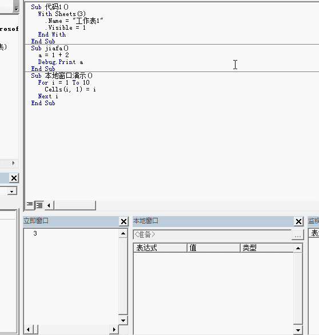The image size is (319, 335).
Task: Click code window left scroll arrow
Action: 49,206
